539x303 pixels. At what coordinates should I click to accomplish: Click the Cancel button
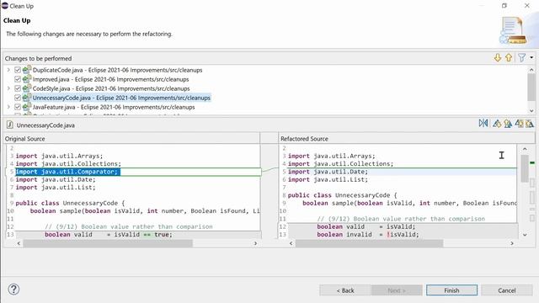[x=507, y=290]
